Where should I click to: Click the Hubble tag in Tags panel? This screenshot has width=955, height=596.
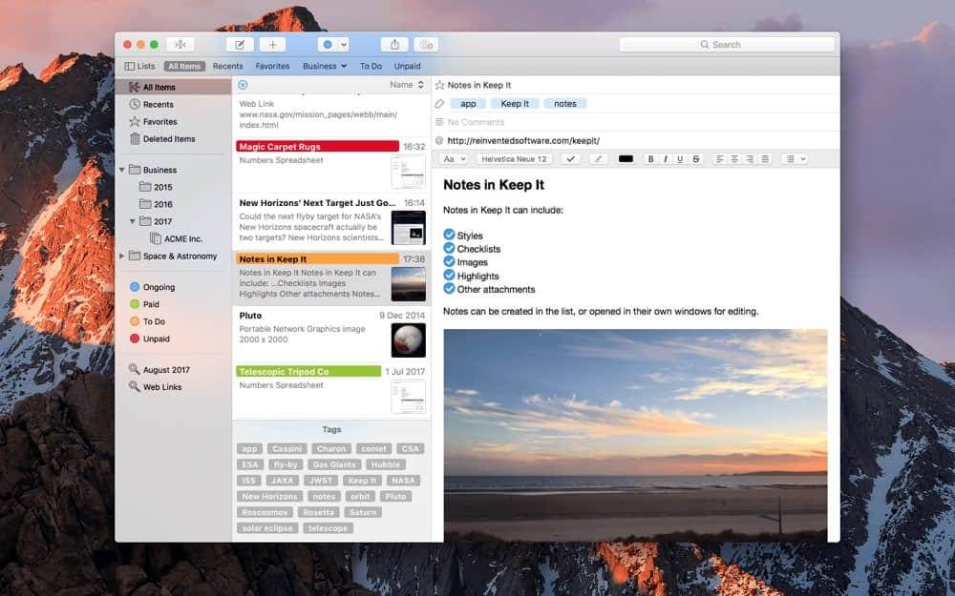pyautogui.click(x=386, y=464)
